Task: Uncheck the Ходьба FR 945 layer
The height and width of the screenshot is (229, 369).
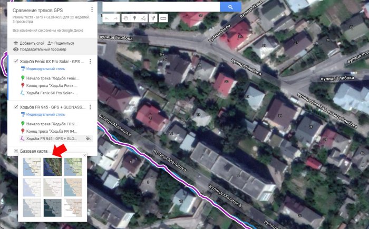Action: pyautogui.click(x=16, y=107)
